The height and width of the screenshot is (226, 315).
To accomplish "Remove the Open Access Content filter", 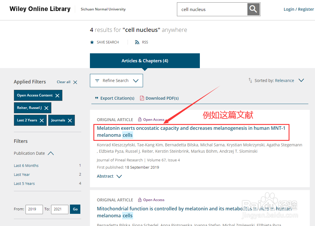I will pos(57,96).
